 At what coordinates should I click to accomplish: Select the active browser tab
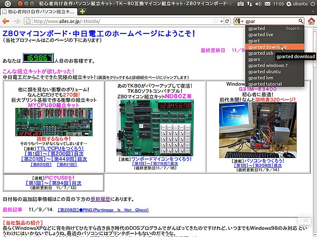click(38, 12)
